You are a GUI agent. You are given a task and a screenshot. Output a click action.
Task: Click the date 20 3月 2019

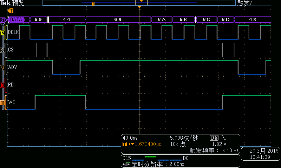tap(264, 151)
